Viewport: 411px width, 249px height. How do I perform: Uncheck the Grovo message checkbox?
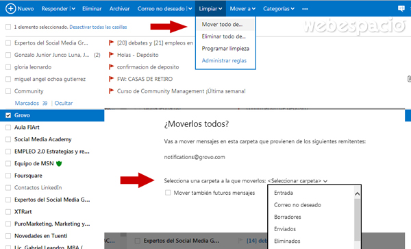pyautogui.click(x=8, y=115)
